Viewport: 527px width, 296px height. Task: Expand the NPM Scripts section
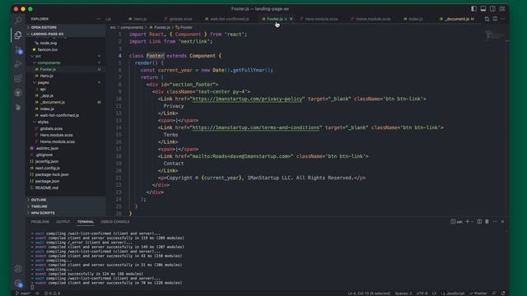[x=66, y=213]
